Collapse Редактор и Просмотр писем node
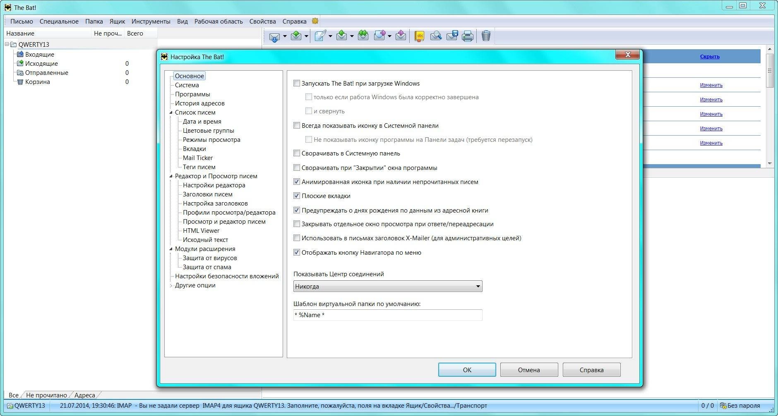The image size is (778, 416). click(171, 176)
